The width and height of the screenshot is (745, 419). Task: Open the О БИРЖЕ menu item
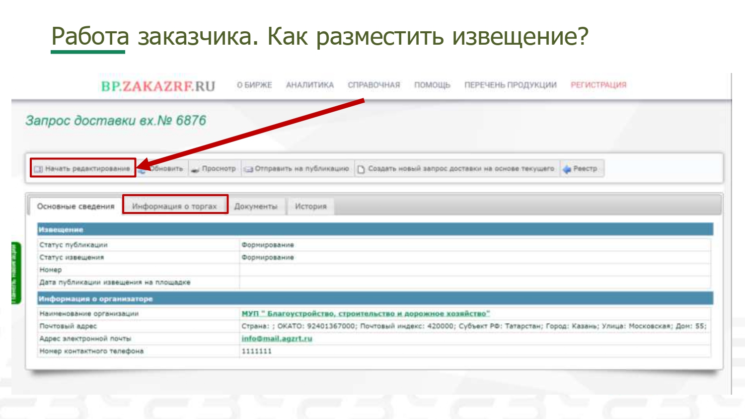[x=254, y=85]
